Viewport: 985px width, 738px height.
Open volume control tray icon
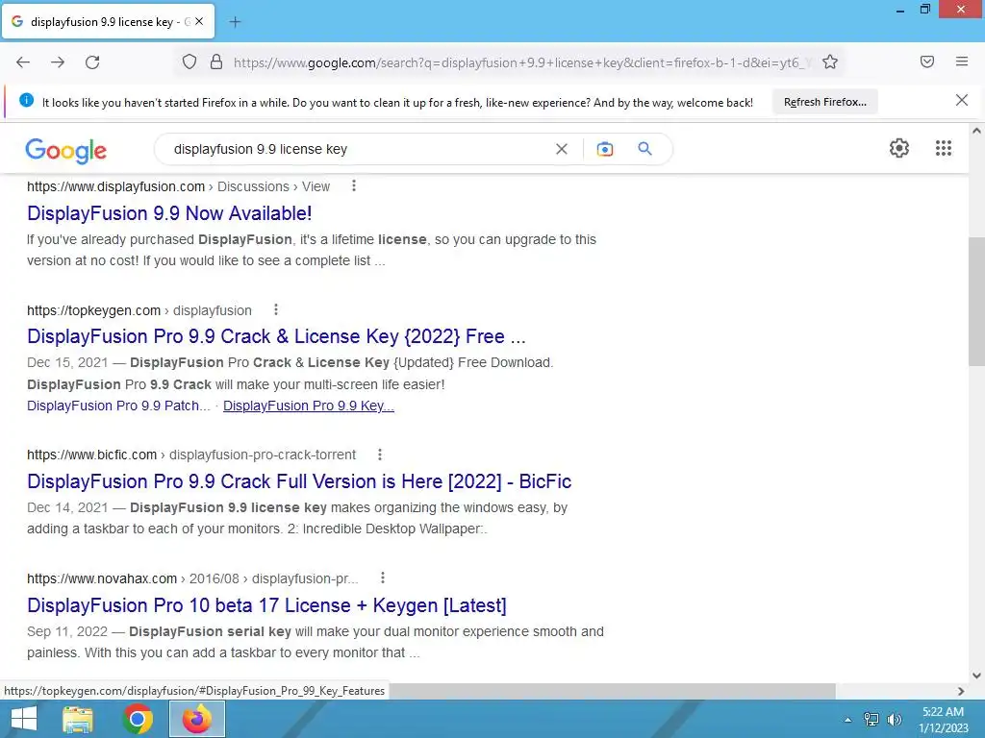pyautogui.click(x=894, y=720)
